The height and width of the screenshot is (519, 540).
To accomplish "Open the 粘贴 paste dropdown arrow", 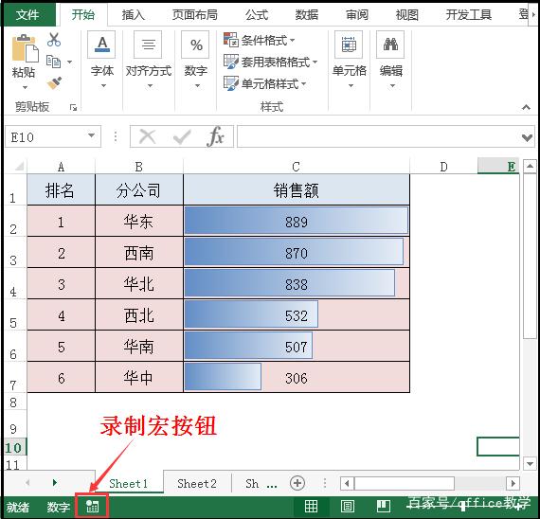I will tap(25, 88).
